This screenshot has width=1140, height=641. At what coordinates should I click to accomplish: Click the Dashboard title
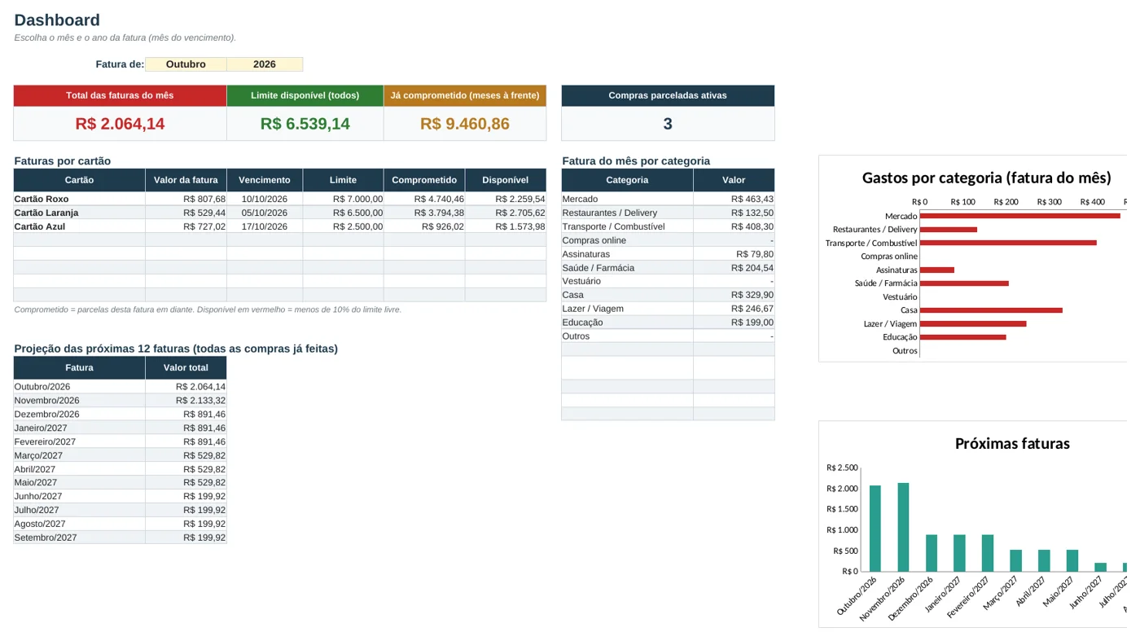pos(57,20)
